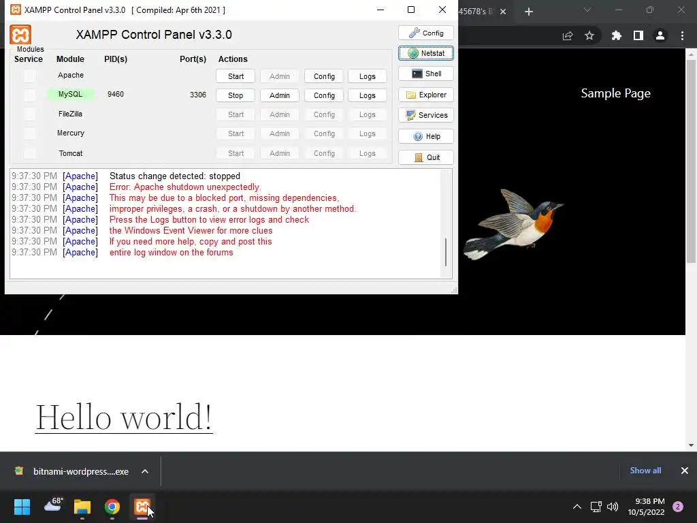Open weather widget showing 68°
Screen dimensions: 697x523
click(x=53, y=505)
